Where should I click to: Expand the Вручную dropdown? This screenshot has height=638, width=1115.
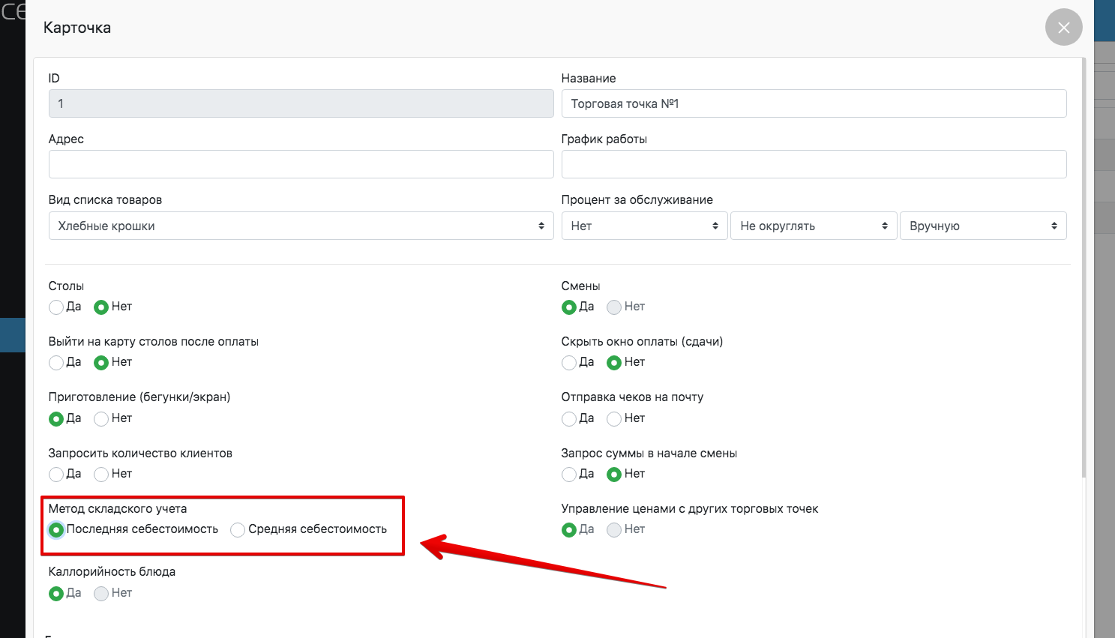click(x=982, y=226)
